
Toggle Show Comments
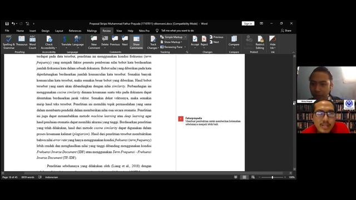[x=136, y=42]
